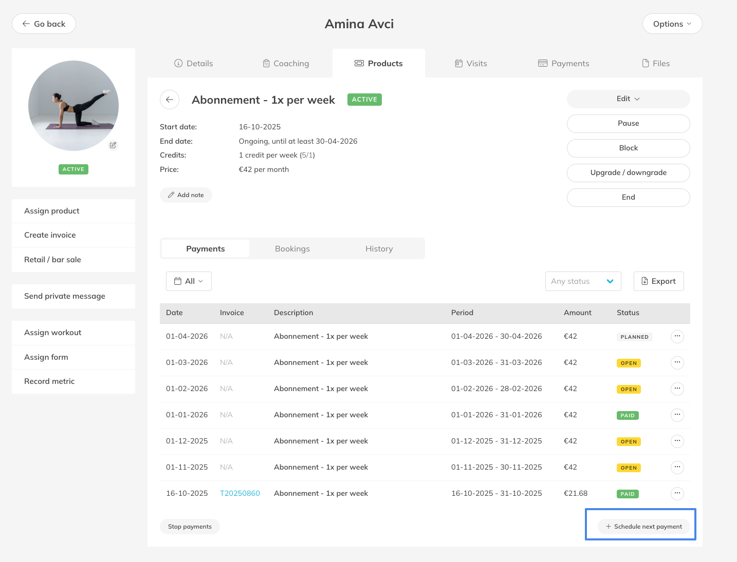Open invoice T20250860 link
The image size is (737, 562).
239,493
